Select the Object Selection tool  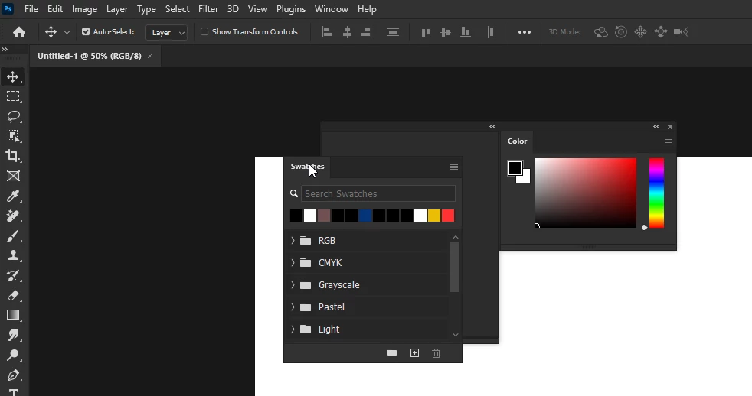coord(13,137)
